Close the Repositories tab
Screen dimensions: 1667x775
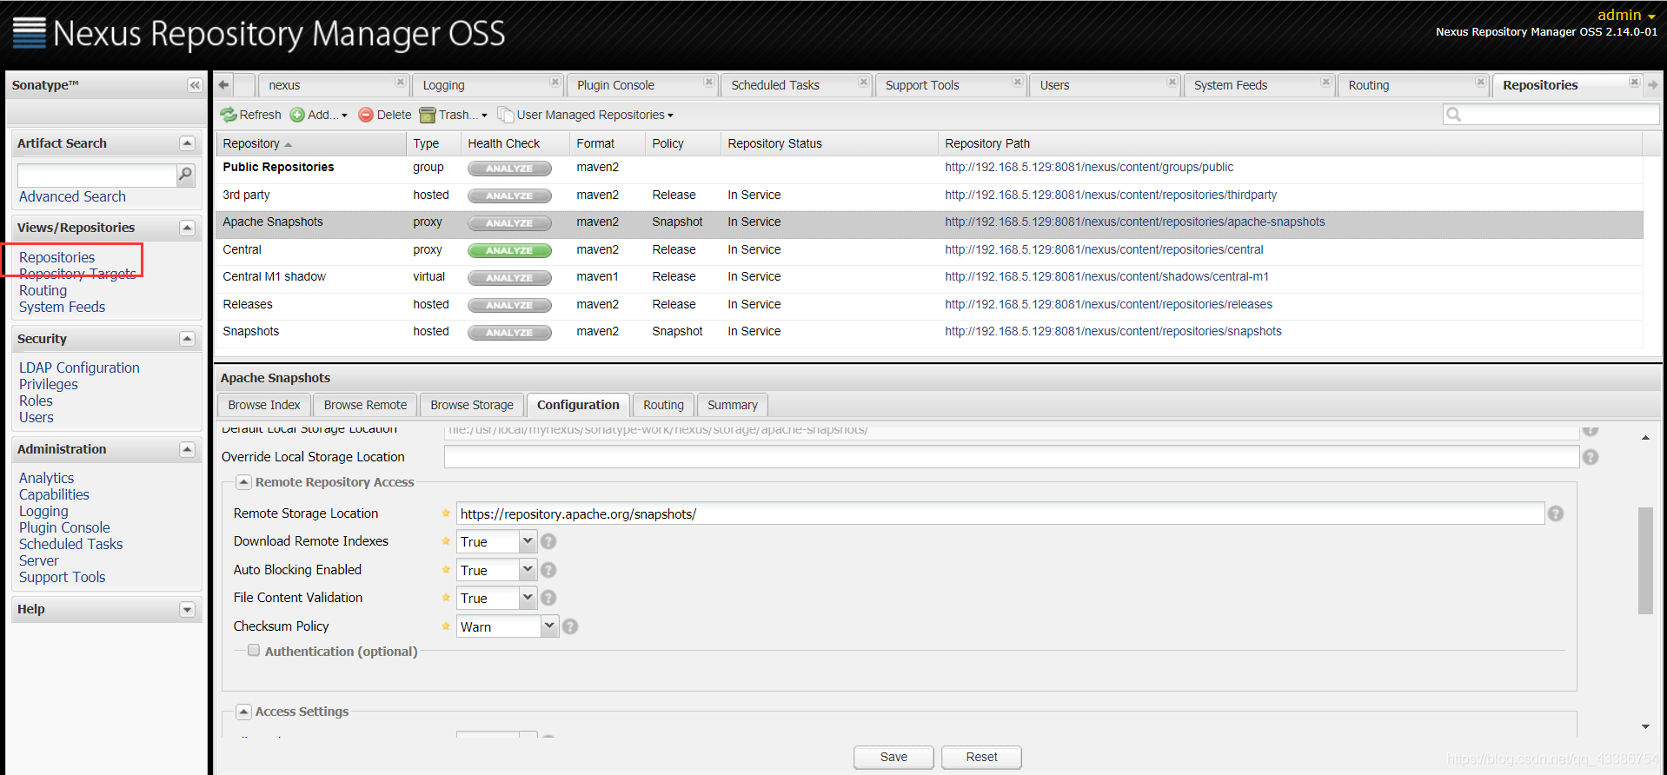[1635, 82]
